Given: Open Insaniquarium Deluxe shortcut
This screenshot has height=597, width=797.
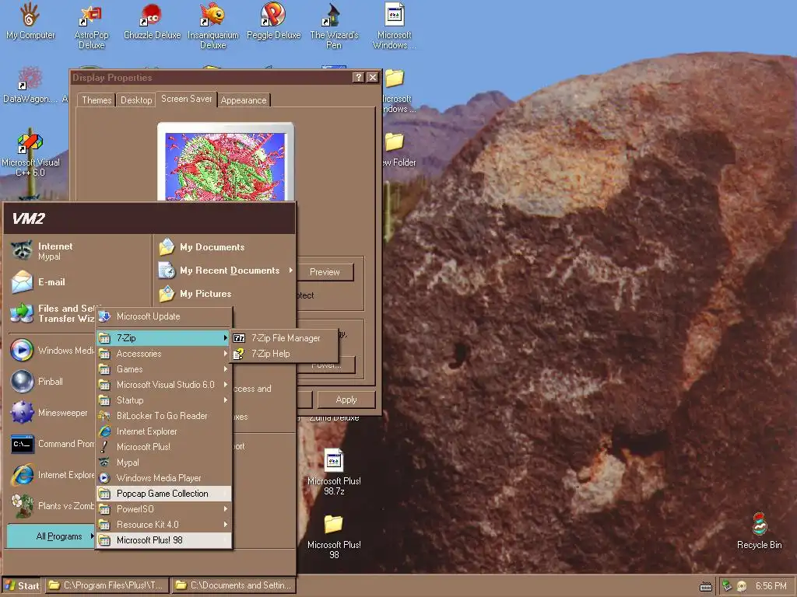Looking at the screenshot, I should coord(213,26).
